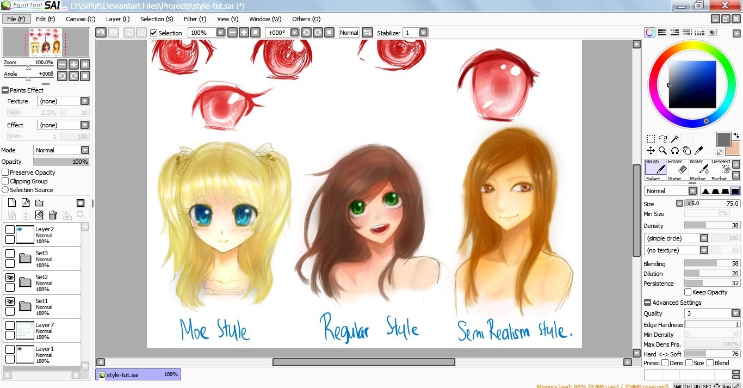Open the Canvas menu
743x388 pixels.
pyautogui.click(x=80, y=19)
